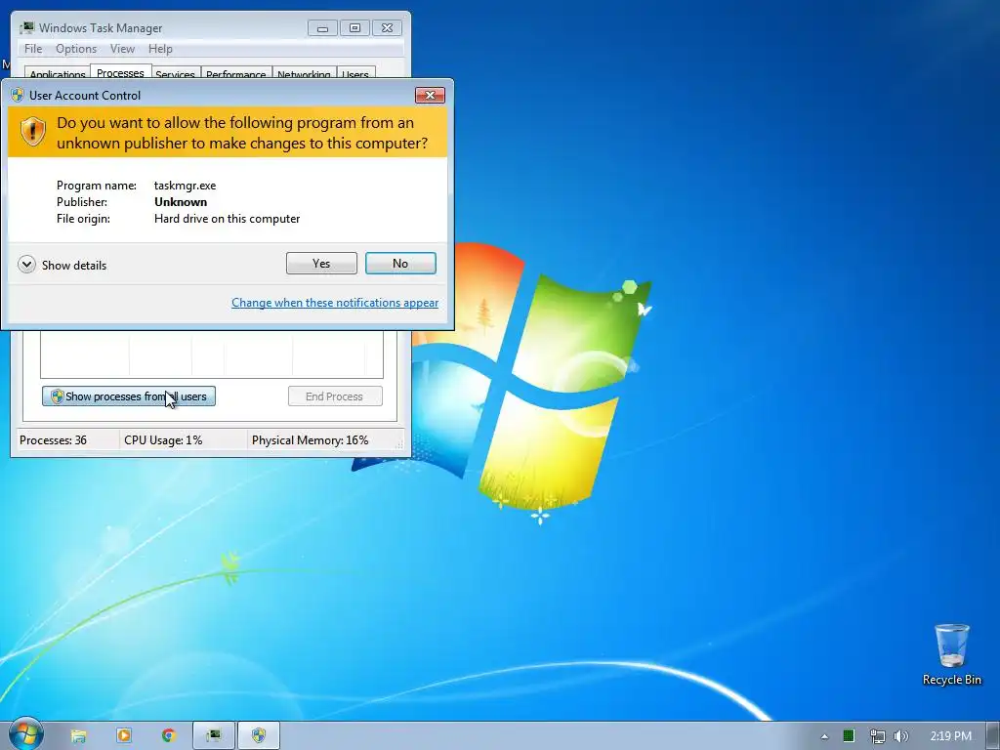Click Processes: 36 status entry

pyautogui.click(x=53, y=440)
